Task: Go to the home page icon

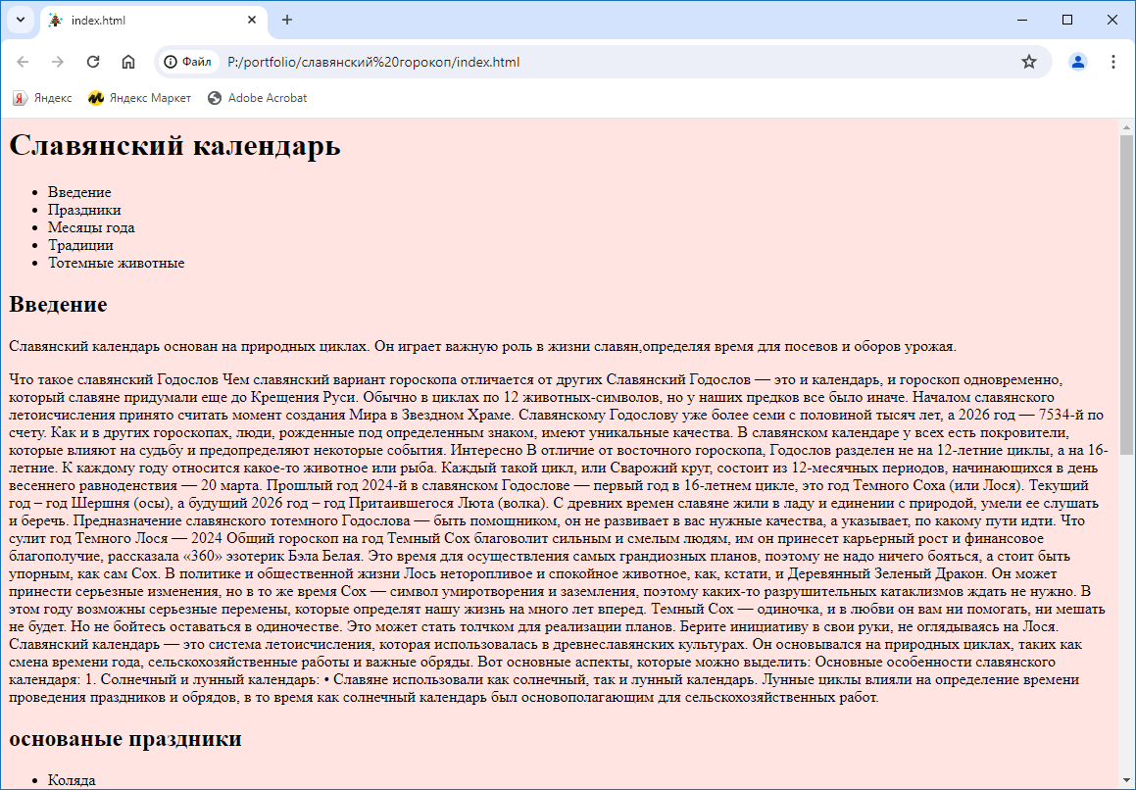Action: (x=128, y=62)
